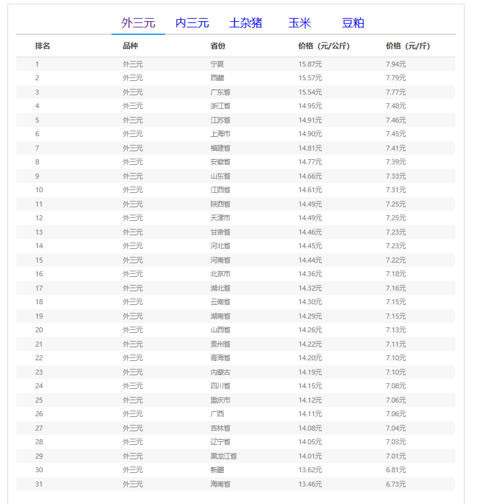Select the 6.73元 per-jin price

[396, 484]
